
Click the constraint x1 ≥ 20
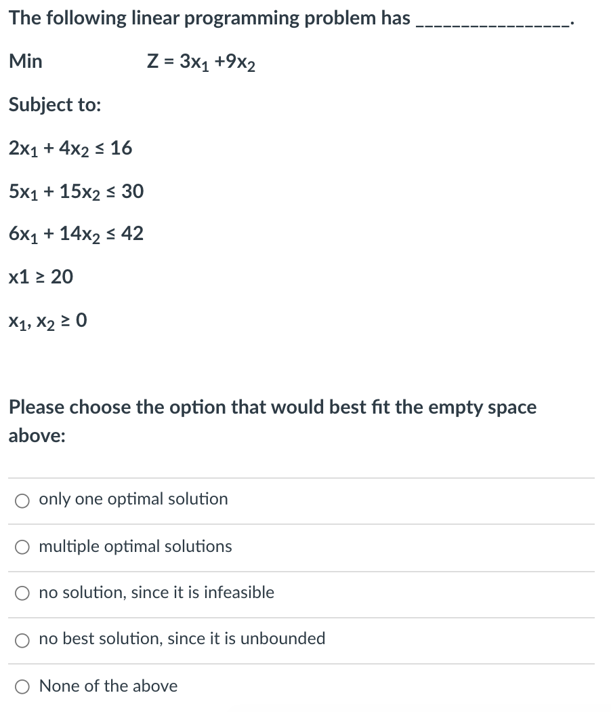[41, 277]
